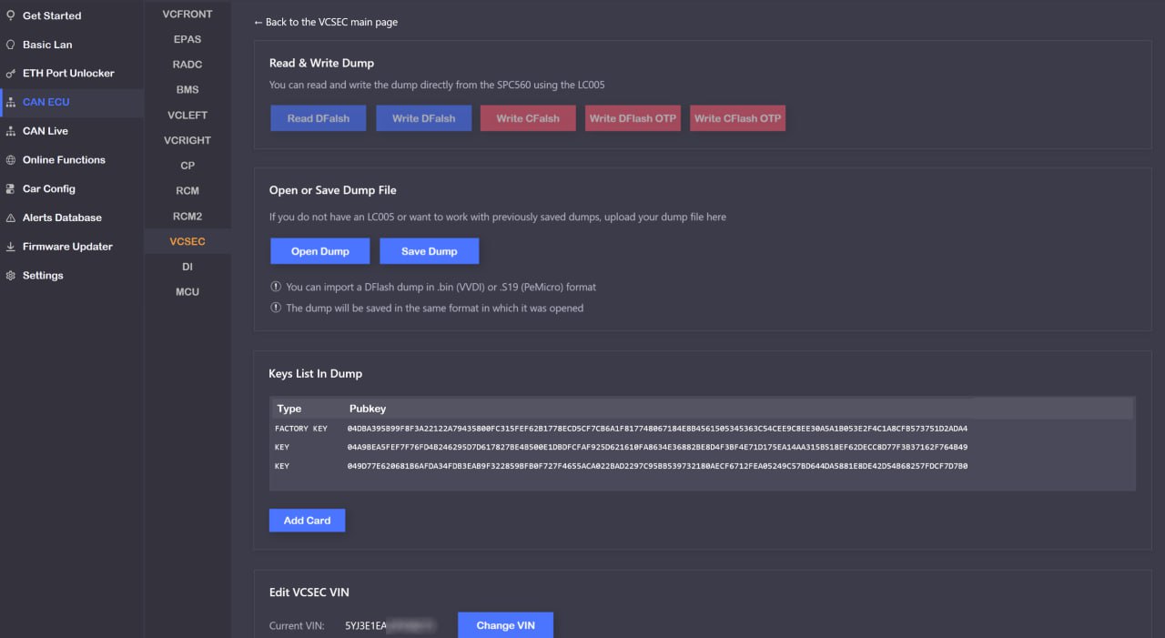1165x638 pixels.
Task: Open the Basic Lan section
Action: pyautogui.click(x=47, y=45)
